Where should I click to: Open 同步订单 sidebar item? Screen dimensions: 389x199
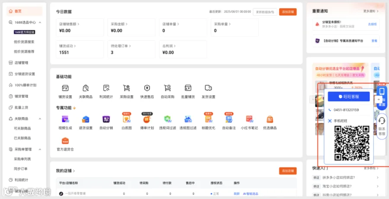click(x=21, y=168)
